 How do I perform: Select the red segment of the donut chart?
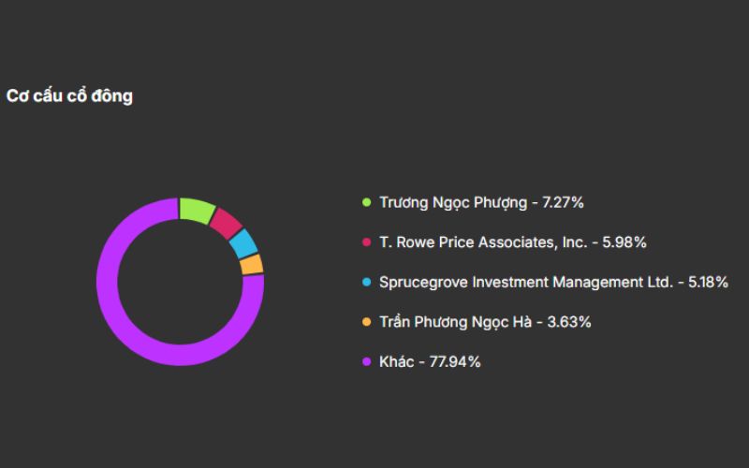tap(226, 222)
